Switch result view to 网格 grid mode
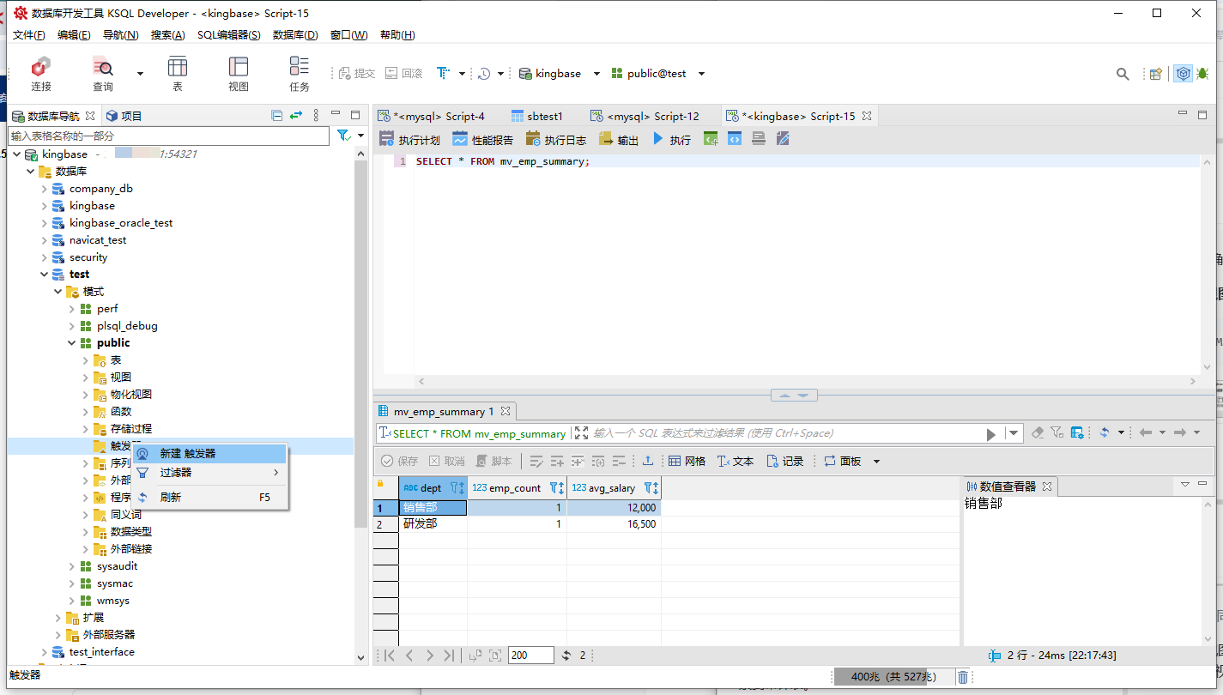This screenshot has width=1223, height=695. (687, 462)
